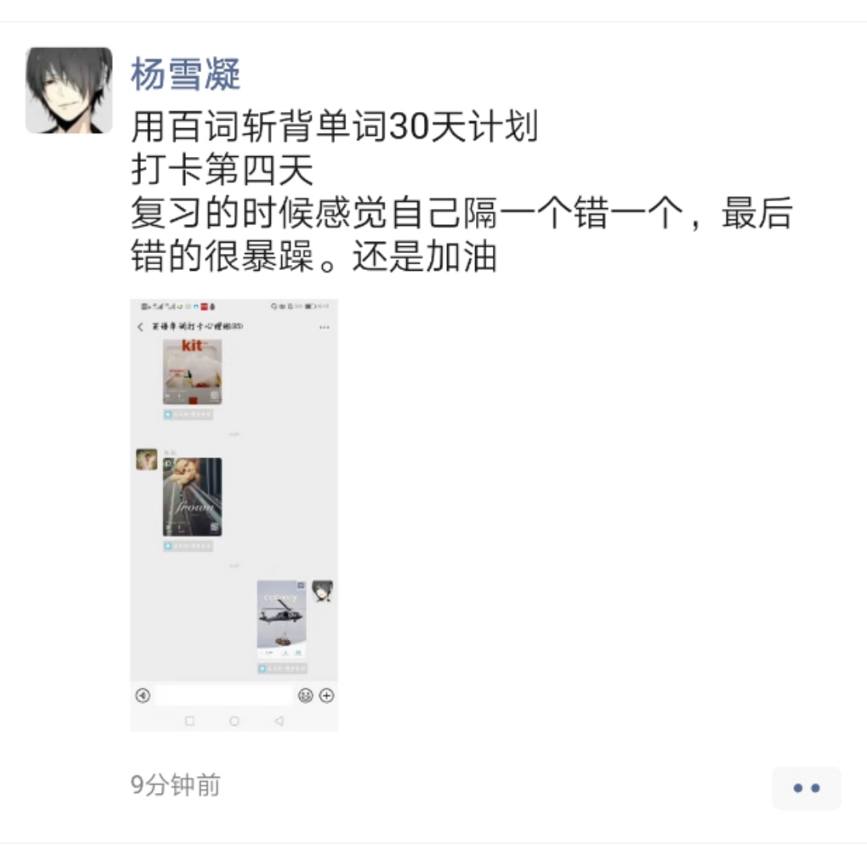867x845 pixels.
Task: Open the three-dot menu in chat header
Action: click(325, 327)
